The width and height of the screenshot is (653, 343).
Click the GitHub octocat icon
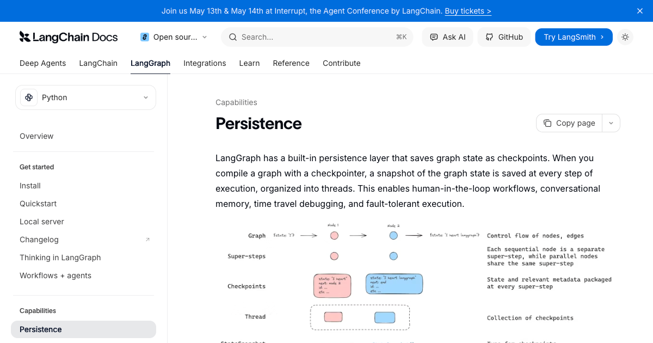[x=489, y=37]
